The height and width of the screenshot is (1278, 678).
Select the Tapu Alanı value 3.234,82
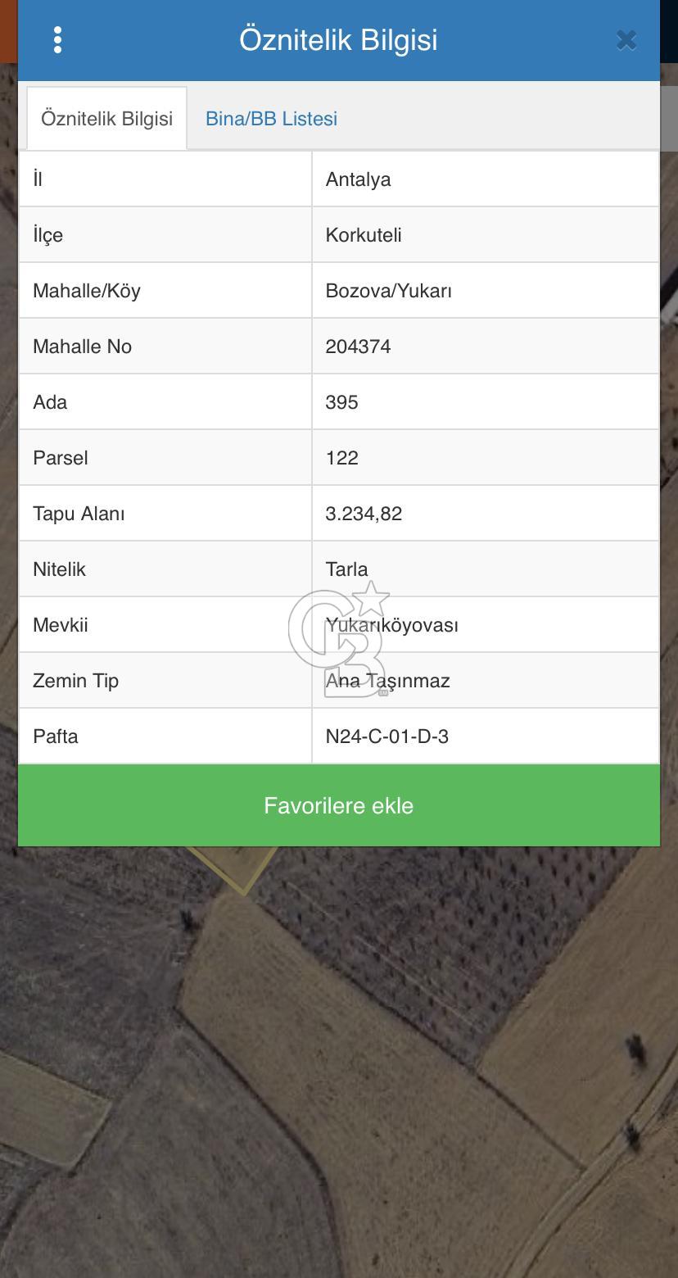[x=364, y=514]
